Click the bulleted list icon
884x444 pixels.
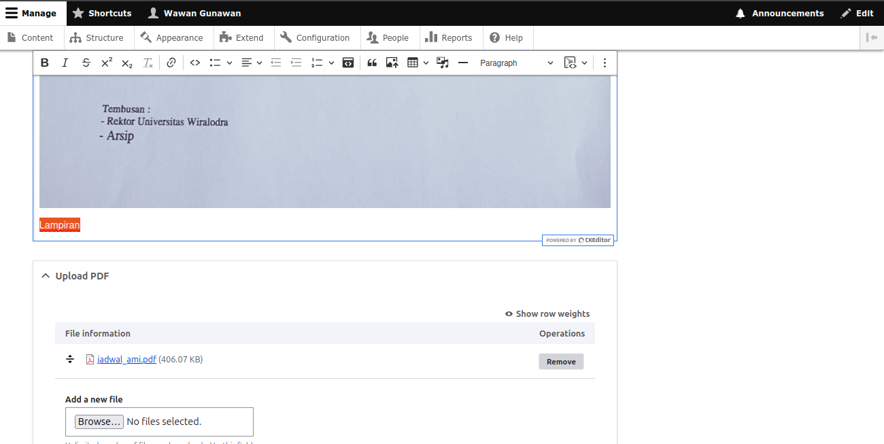tap(215, 63)
